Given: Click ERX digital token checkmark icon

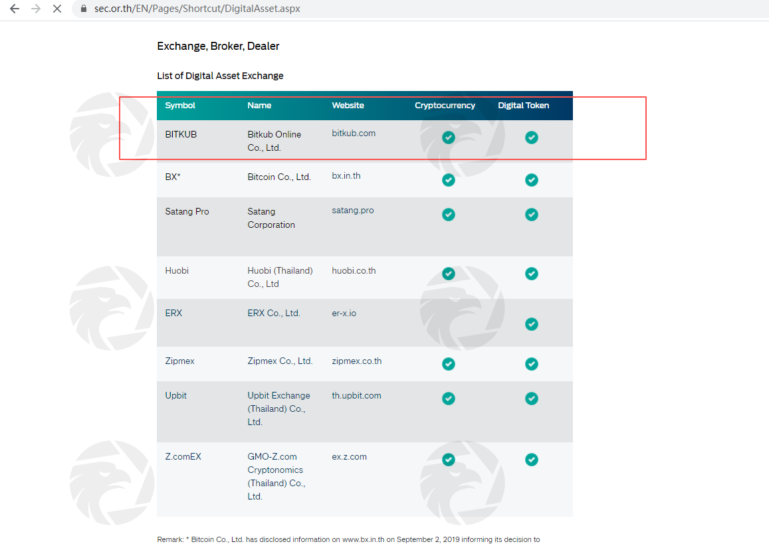Looking at the screenshot, I should [532, 324].
